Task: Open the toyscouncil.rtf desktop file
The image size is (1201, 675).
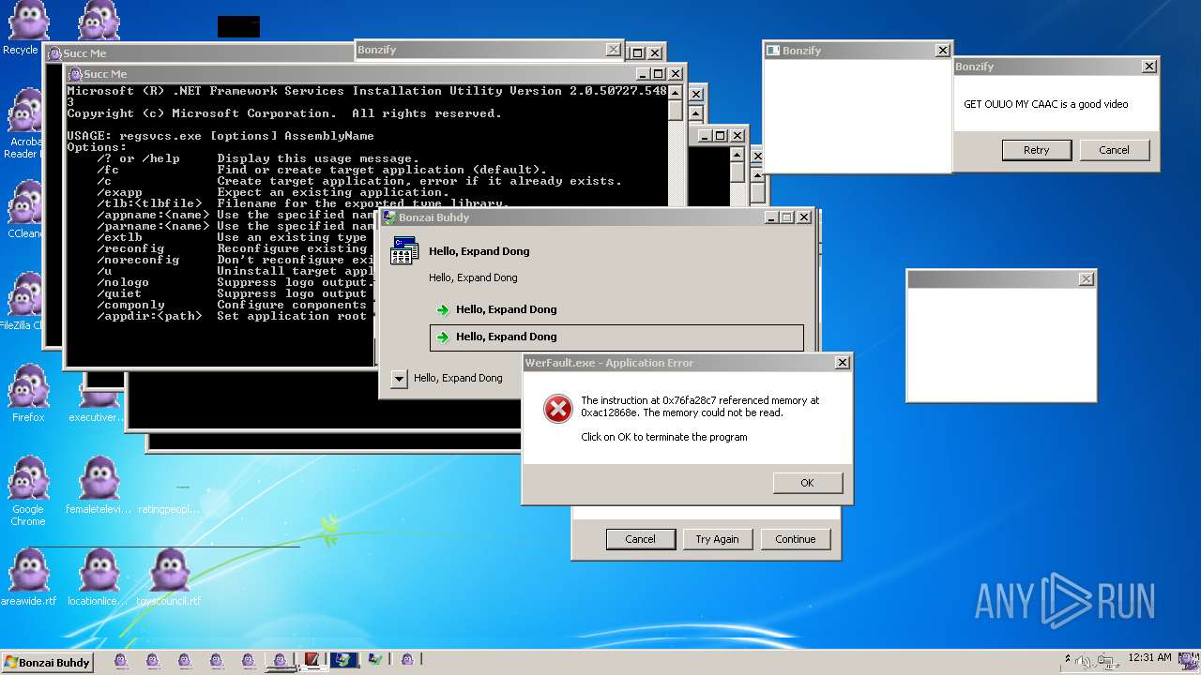Action: tap(169, 577)
